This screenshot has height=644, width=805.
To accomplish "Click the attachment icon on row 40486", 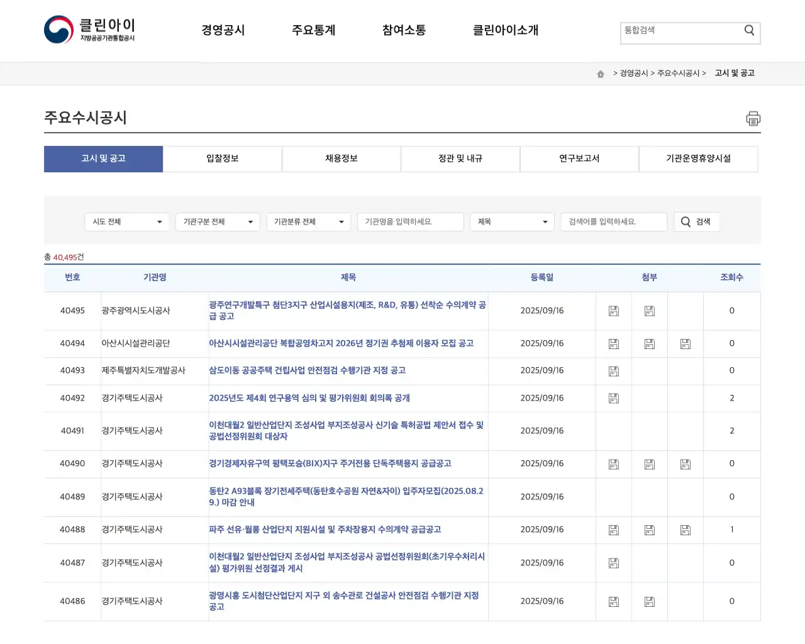I will [x=613, y=601].
